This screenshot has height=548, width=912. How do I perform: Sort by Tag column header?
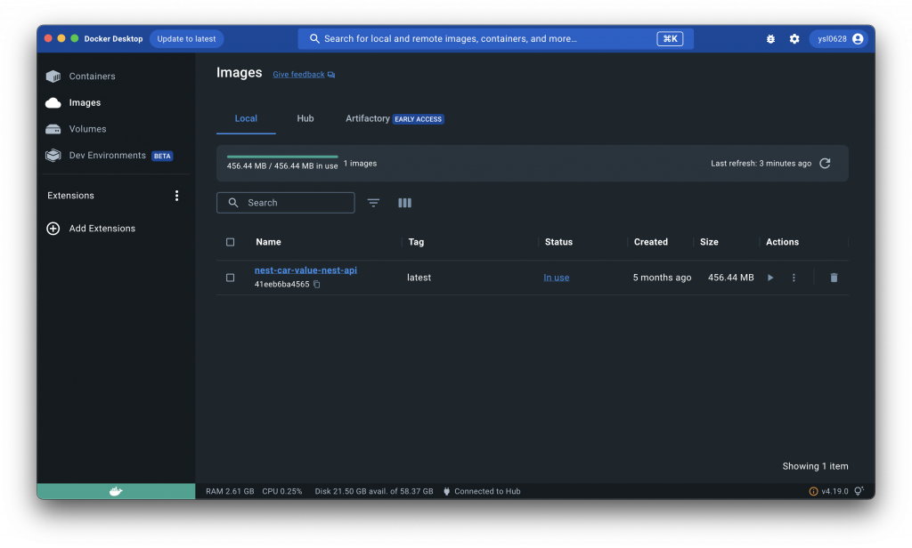click(416, 242)
